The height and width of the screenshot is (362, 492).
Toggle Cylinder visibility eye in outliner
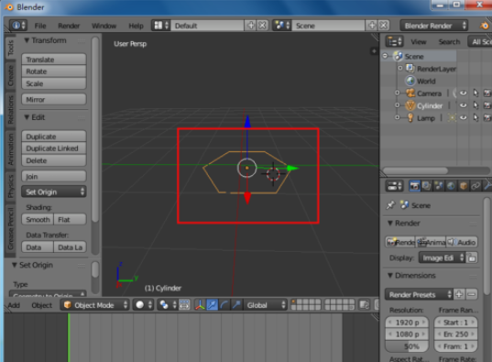click(463, 105)
